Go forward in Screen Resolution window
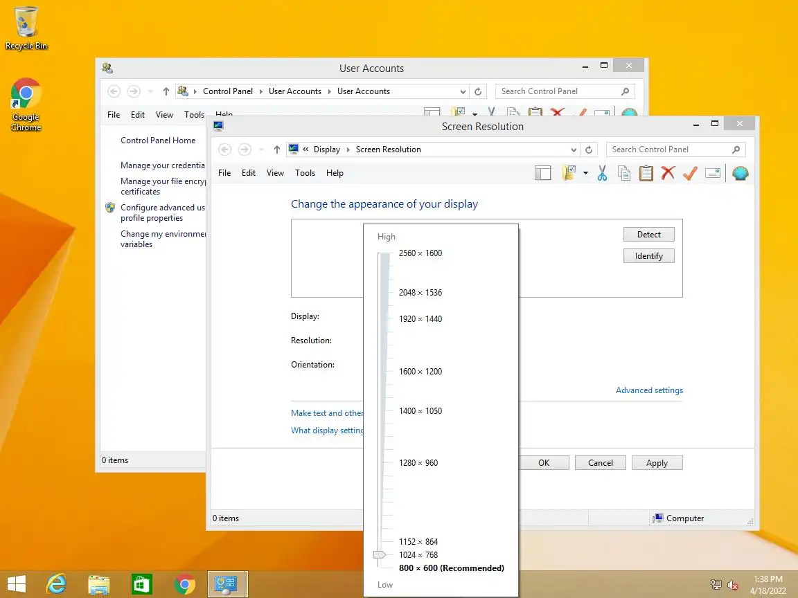This screenshot has width=798, height=598. pyautogui.click(x=245, y=149)
